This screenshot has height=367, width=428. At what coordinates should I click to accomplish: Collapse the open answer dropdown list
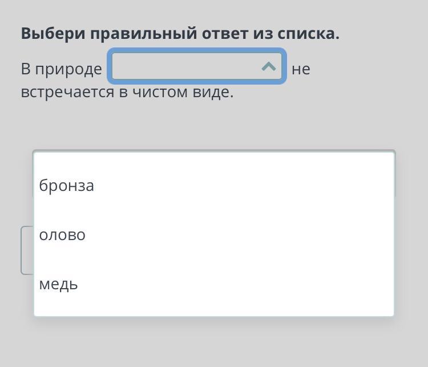(268, 67)
